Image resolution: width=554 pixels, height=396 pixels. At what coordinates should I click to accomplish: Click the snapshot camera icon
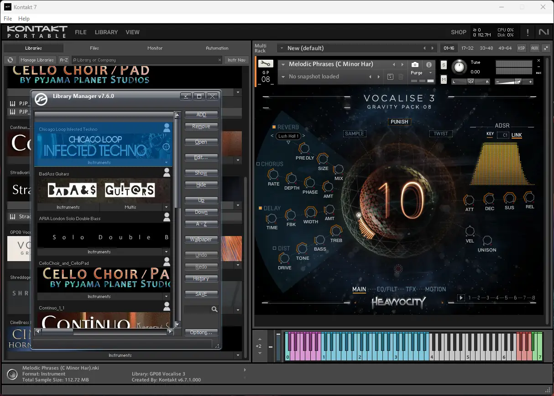coord(415,65)
